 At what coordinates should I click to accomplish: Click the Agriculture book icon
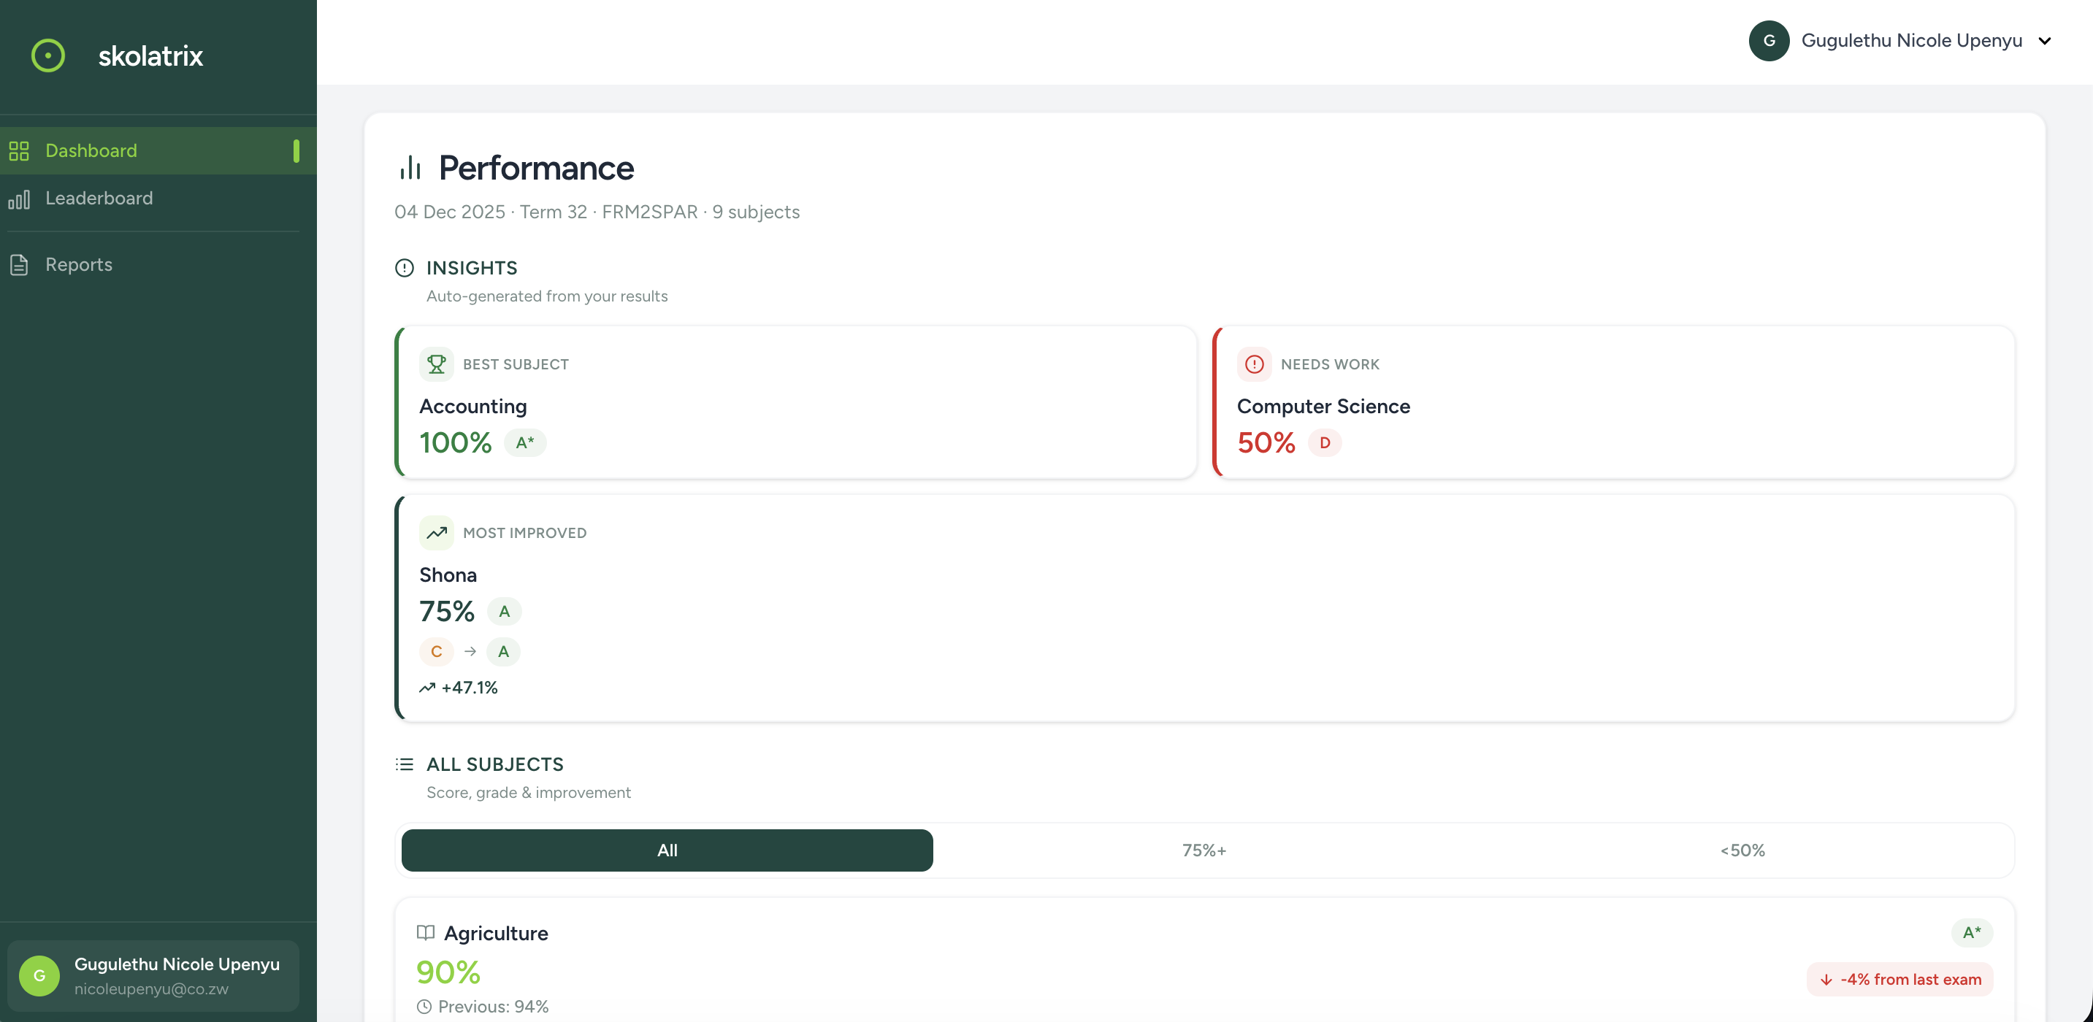(x=426, y=933)
